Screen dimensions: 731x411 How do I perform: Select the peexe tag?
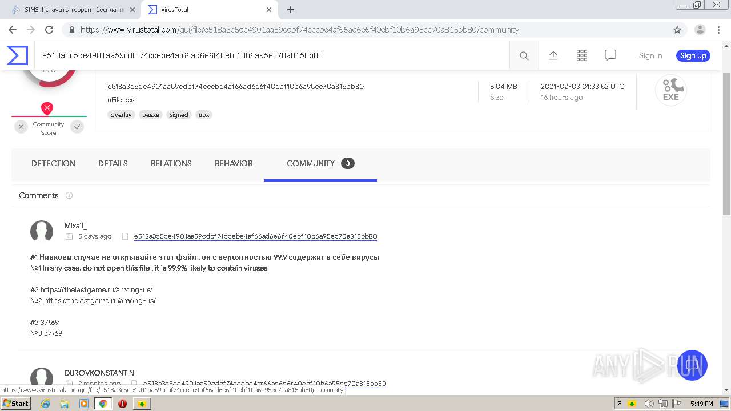click(x=151, y=115)
